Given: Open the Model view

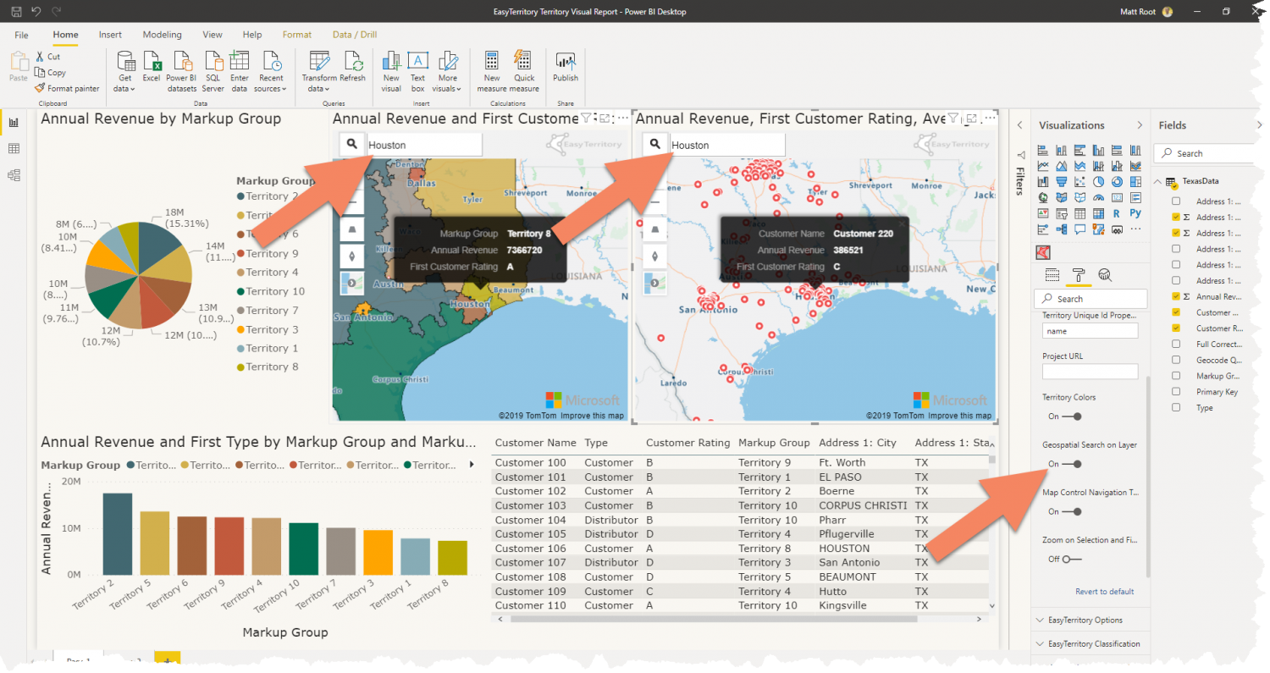Looking at the screenshot, I should pos(14,175).
